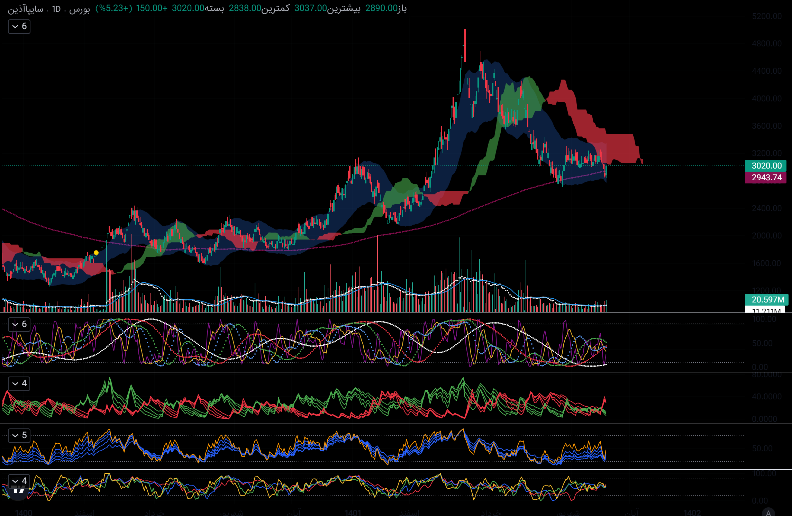Click the (+5.23%) percent change
The height and width of the screenshot is (516, 792).
[x=114, y=8]
